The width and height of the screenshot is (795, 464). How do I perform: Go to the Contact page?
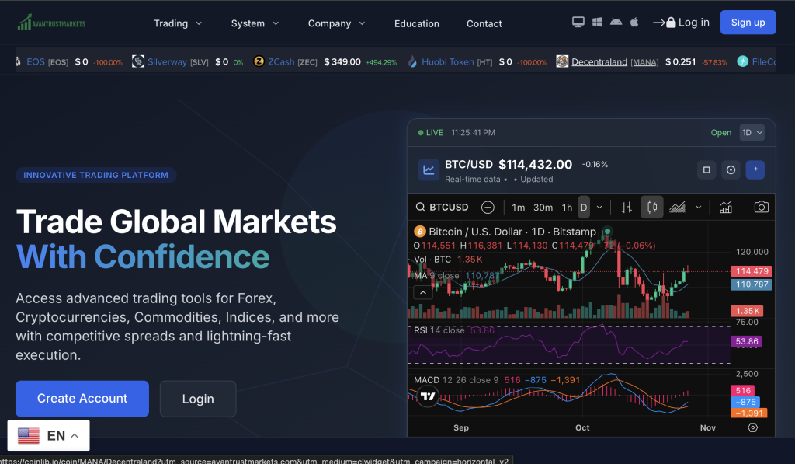484,23
